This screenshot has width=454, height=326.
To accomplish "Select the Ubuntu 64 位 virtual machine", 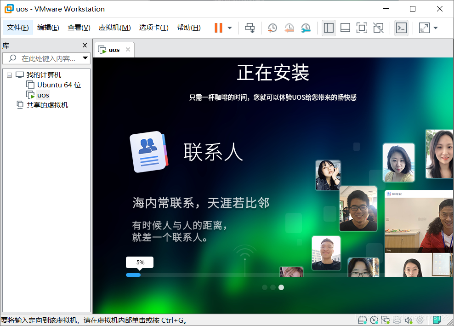I will click(x=59, y=85).
